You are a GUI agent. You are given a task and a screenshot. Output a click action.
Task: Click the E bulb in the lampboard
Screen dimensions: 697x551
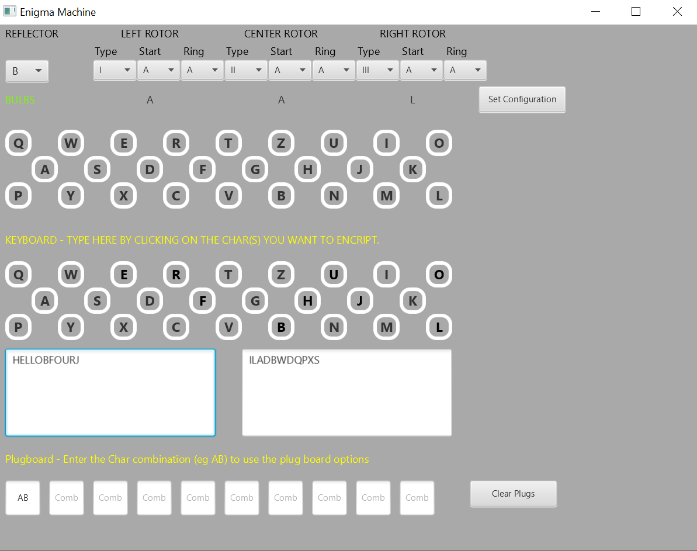coord(124,143)
